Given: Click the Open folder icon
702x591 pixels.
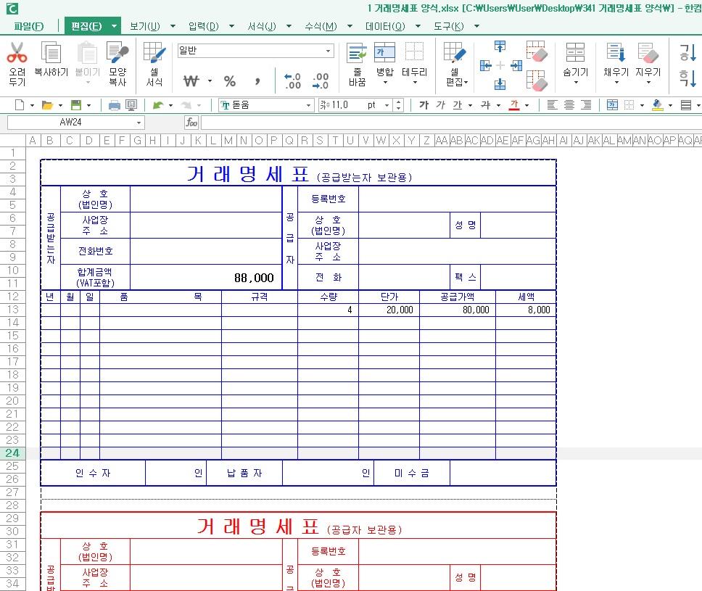Looking at the screenshot, I should [47, 105].
